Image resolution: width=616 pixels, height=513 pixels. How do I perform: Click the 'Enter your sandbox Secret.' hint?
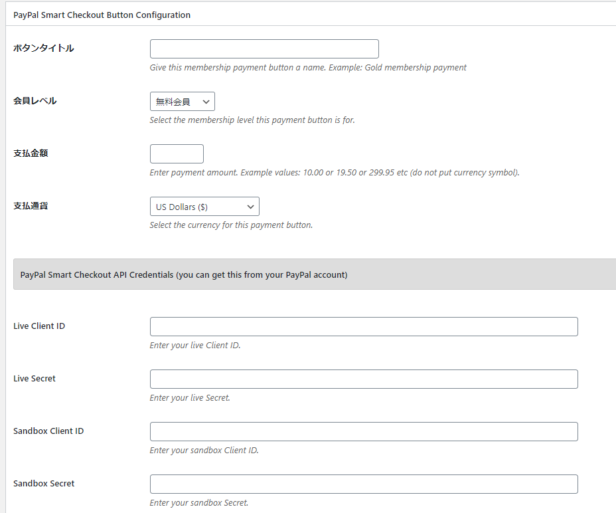199,503
